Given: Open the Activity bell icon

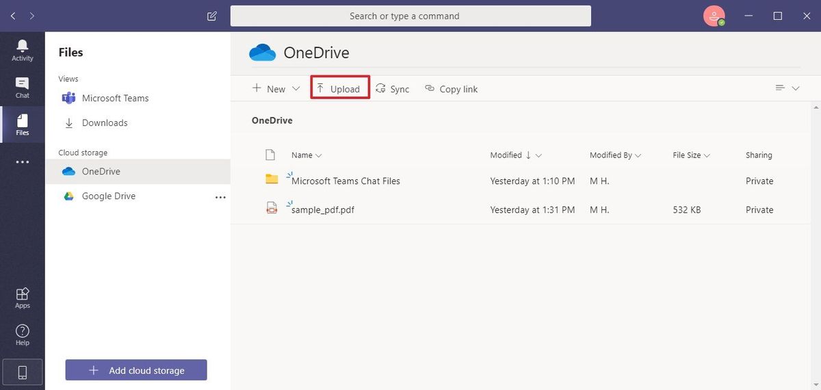Looking at the screenshot, I should pos(22,49).
